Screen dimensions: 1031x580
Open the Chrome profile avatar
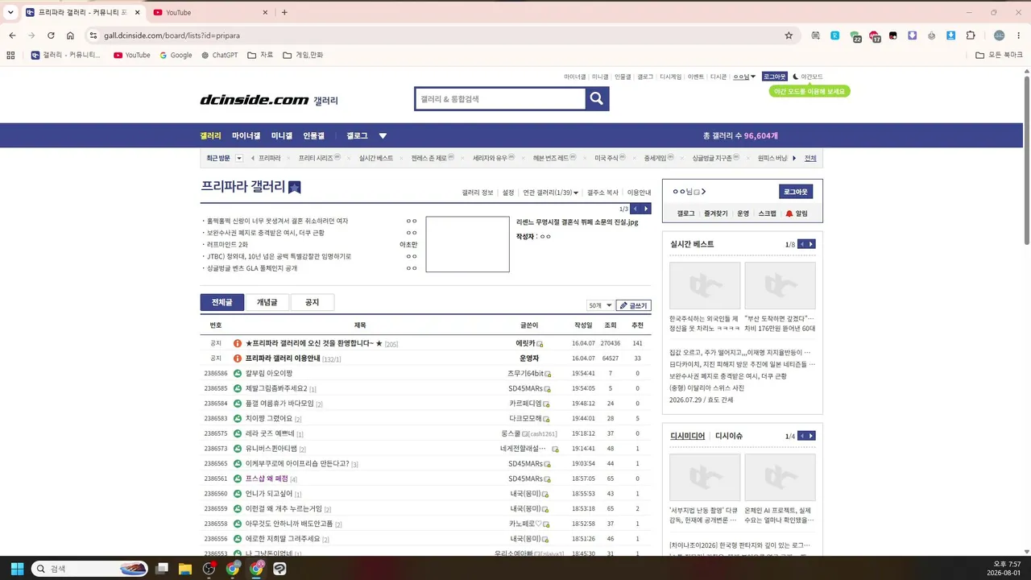click(x=999, y=35)
